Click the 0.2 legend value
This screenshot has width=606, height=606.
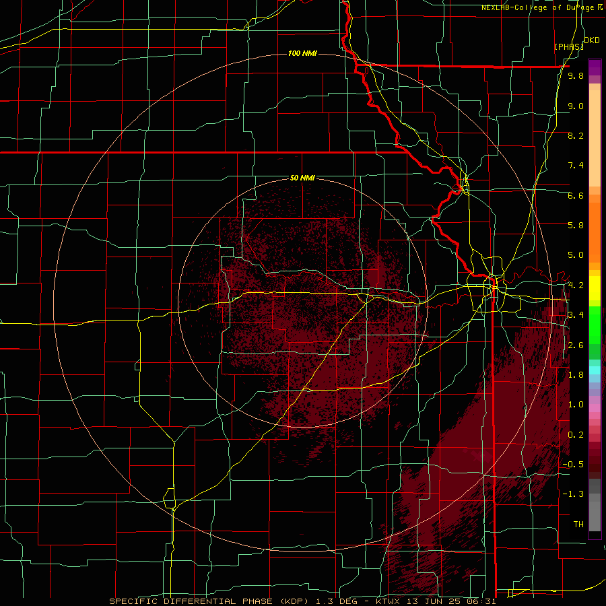(x=576, y=435)
